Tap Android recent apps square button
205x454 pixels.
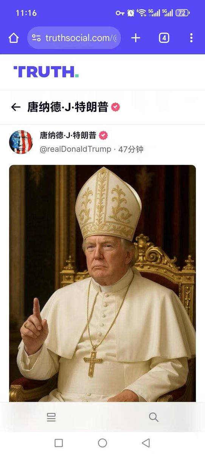coord(59,443)
